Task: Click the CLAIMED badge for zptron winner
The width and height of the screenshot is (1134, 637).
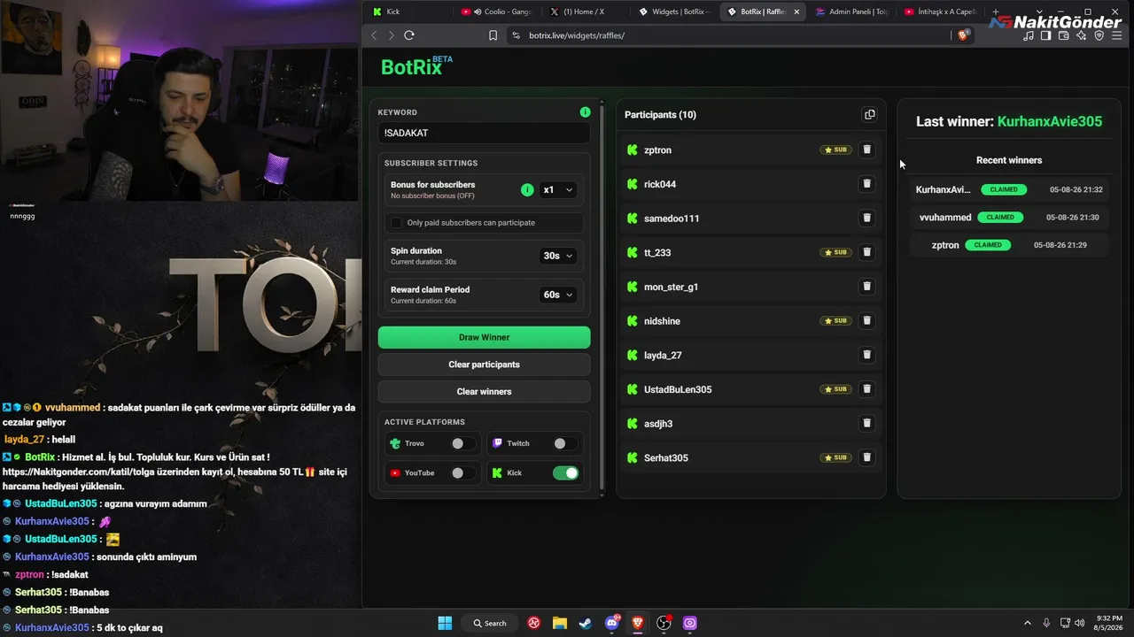Action: [x=988, y=245]
